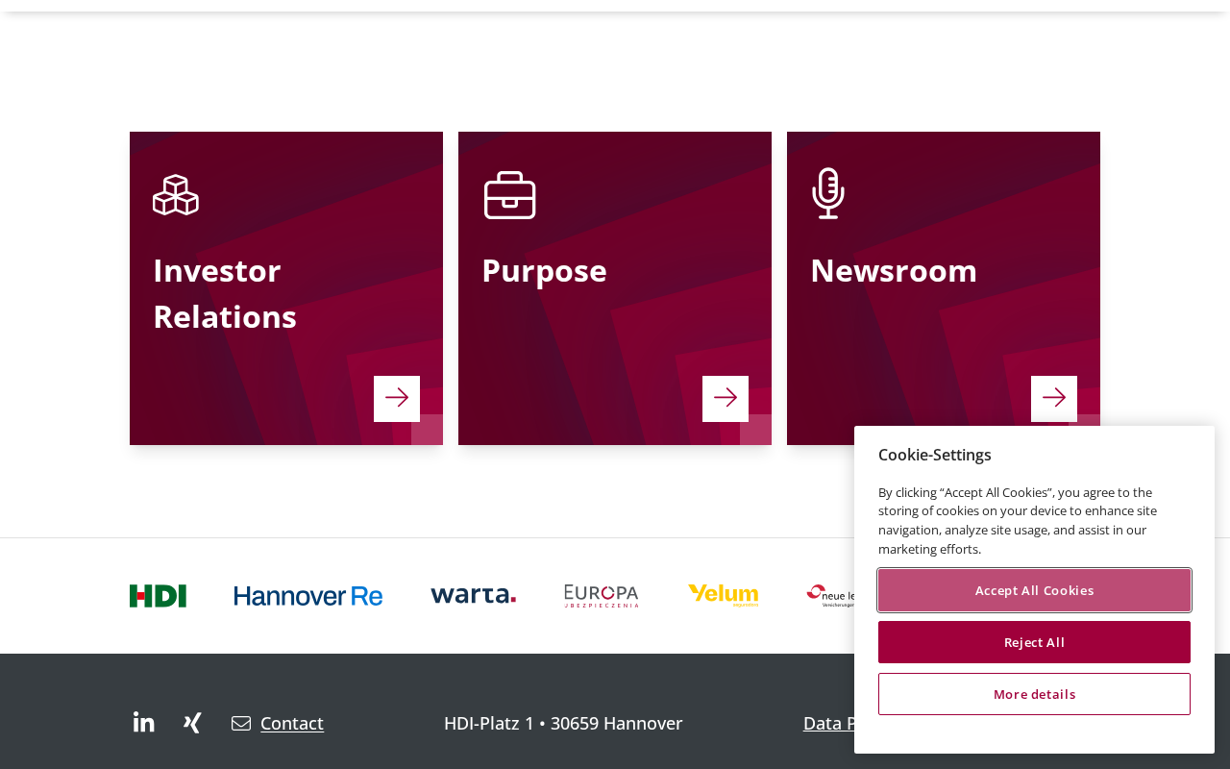This screenshot has width=1230, height=769.
Task: Open the Investor Relations heading link
Action: [225, 294]
